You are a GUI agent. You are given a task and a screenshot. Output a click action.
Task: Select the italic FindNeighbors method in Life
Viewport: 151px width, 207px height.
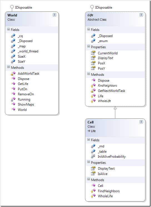tap(107, 86)
